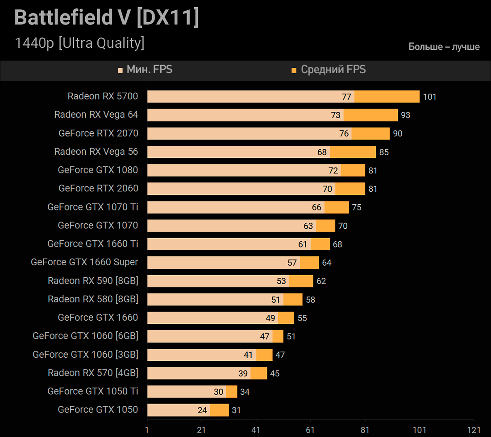Select the 'GeForce GTX 1660 Super' label
This screenshot has width=491, height=437.
click(x=84, y=262)
